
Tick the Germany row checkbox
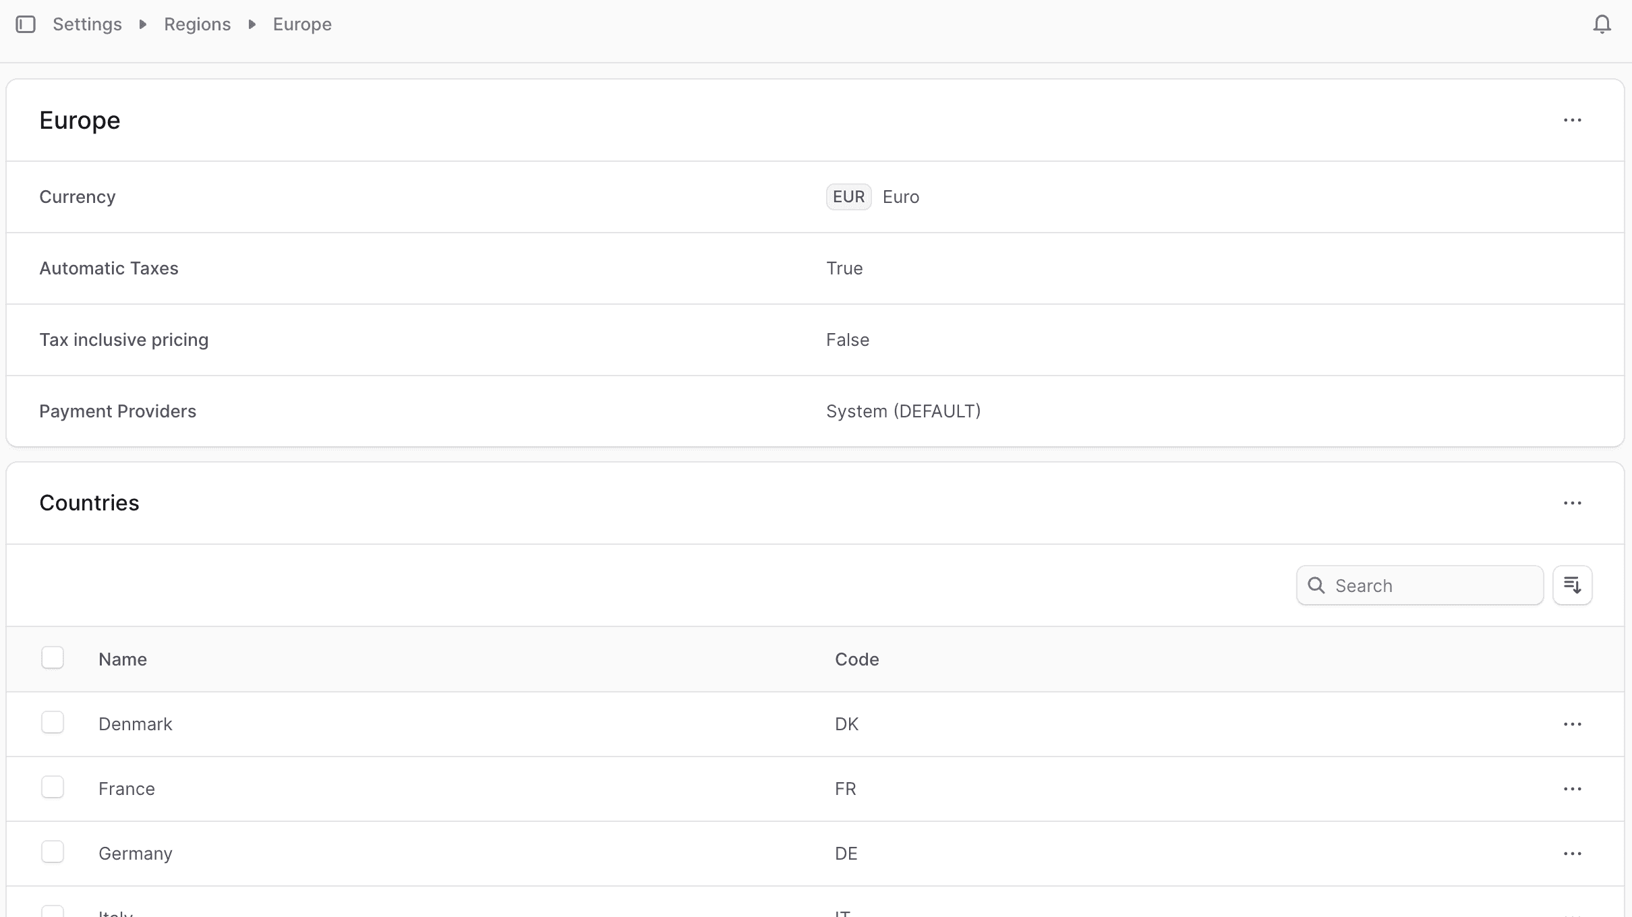[53, 852]
